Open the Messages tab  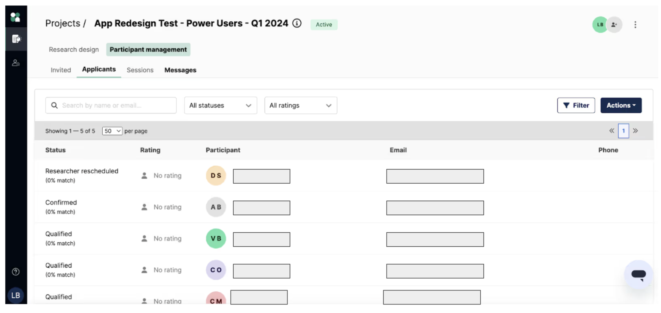coord(180,70)
